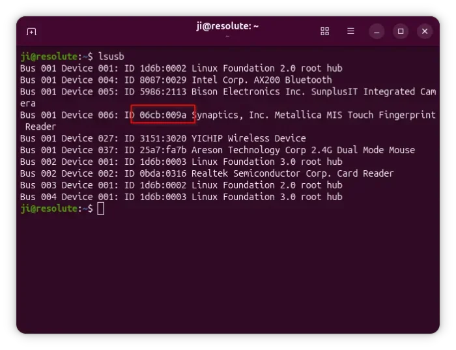Select the Intel Corp. AX200 Bluetooth line

tap(176, 80)
